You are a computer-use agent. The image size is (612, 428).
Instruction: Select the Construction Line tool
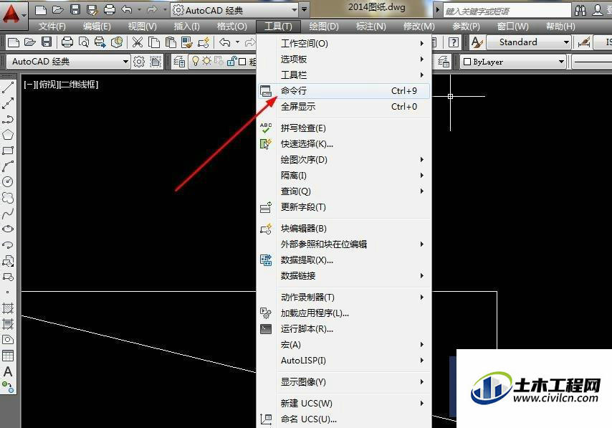click(x=8, y=103)
